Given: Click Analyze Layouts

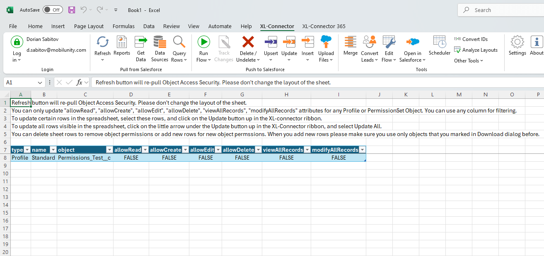Looking at the screenshot, I should click(x=476, y=50).
